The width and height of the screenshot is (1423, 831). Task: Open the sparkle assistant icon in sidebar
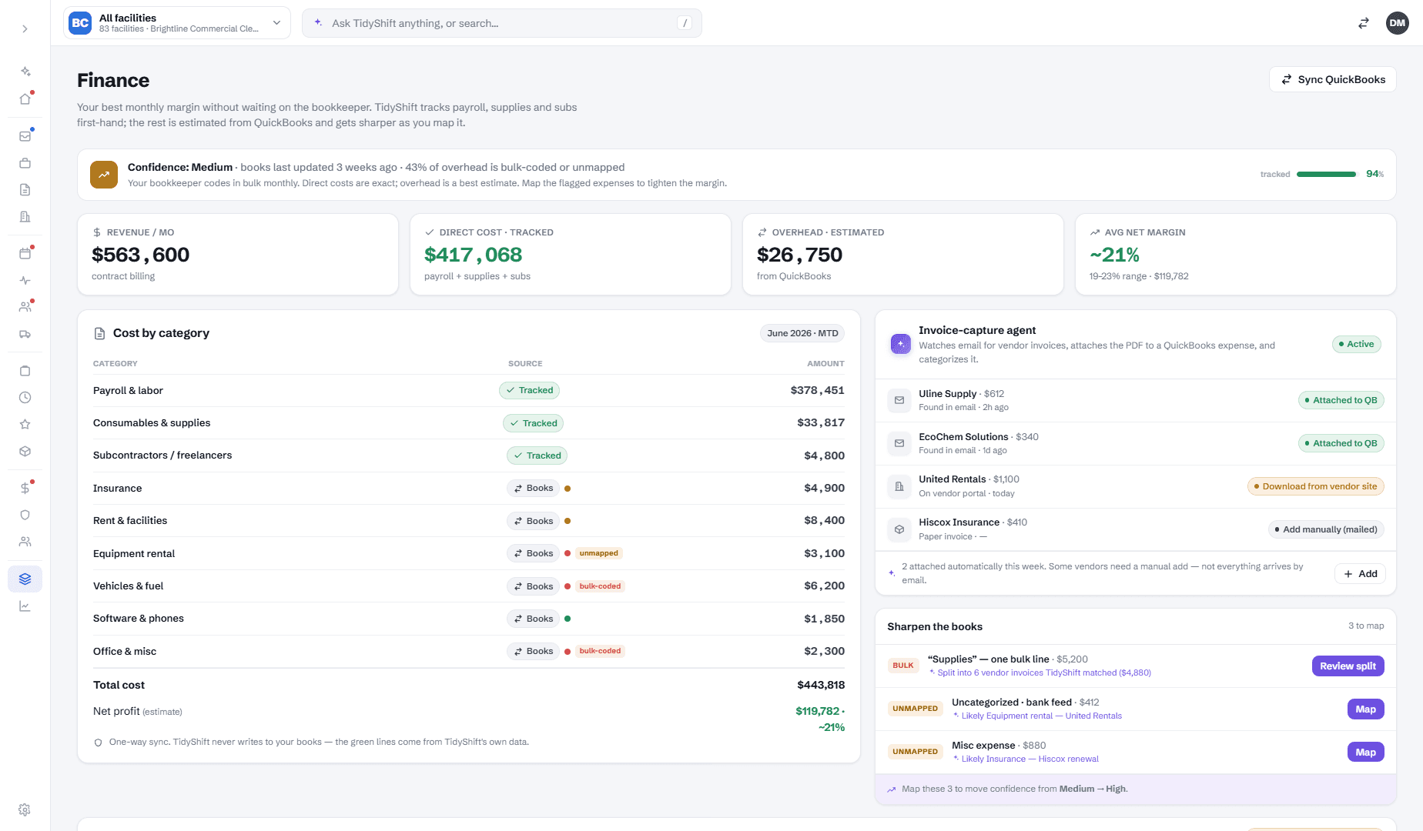coord(25,72)
